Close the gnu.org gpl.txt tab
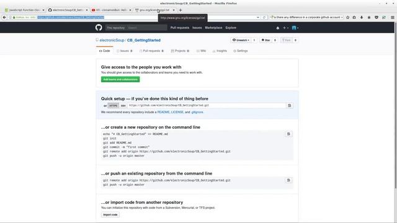 tap(174, 10)
